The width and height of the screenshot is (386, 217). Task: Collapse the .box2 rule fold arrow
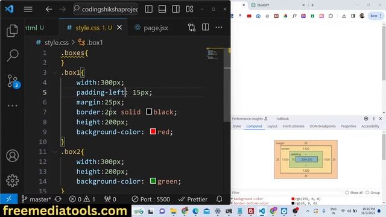55,152
